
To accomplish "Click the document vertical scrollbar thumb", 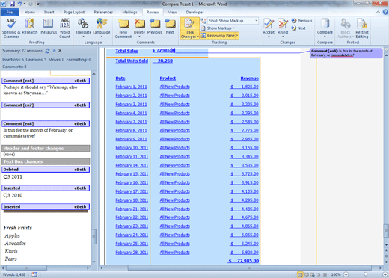I will click(x=386, y=230).
